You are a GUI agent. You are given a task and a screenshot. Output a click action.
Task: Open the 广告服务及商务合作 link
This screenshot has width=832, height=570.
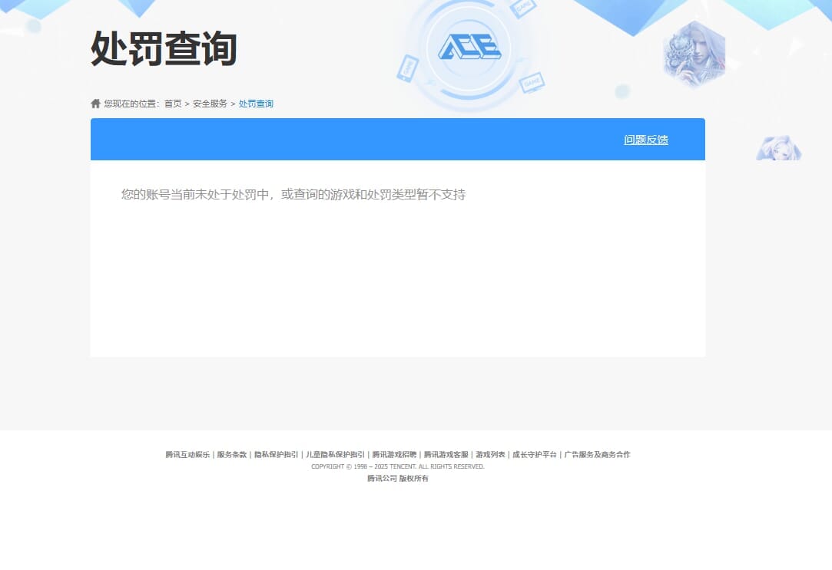tap(595, 454)
